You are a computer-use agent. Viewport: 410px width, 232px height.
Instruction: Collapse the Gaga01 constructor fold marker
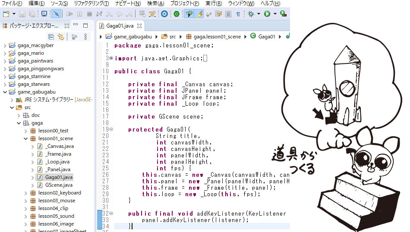(x=111, y=129)
